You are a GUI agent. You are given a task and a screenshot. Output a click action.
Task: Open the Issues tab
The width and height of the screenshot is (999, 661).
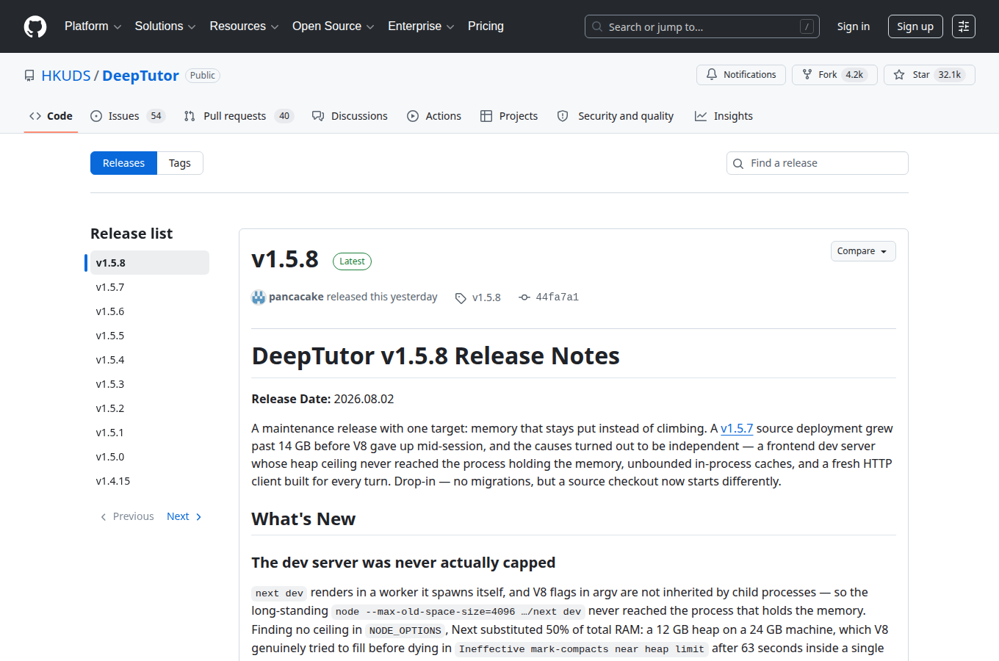(127, 116)
